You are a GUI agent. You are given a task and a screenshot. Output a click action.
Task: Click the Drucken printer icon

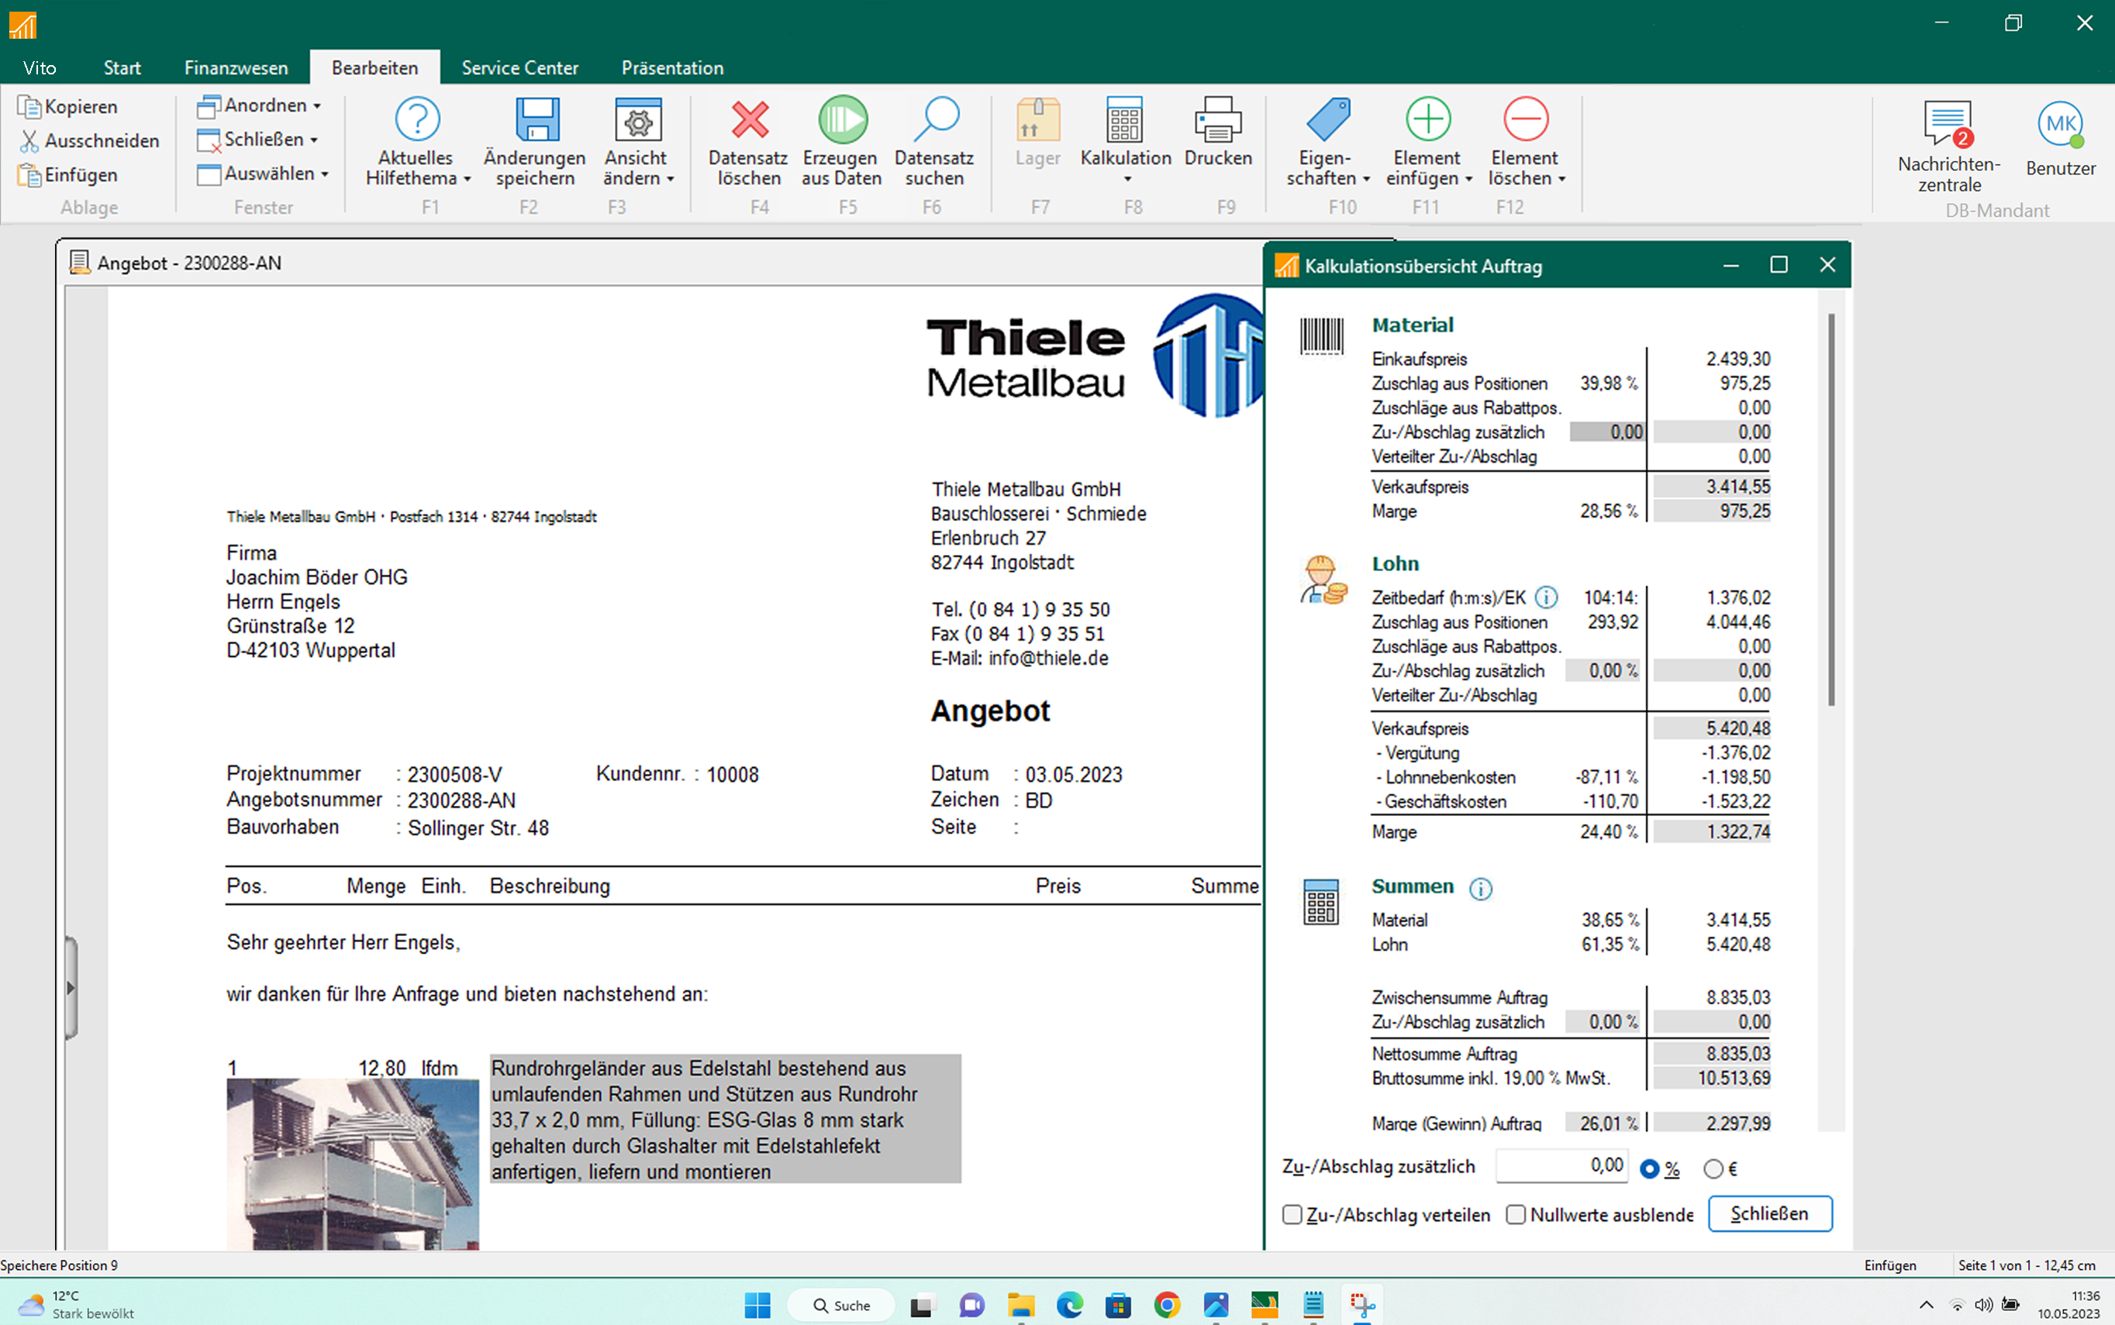(1218, 120)
